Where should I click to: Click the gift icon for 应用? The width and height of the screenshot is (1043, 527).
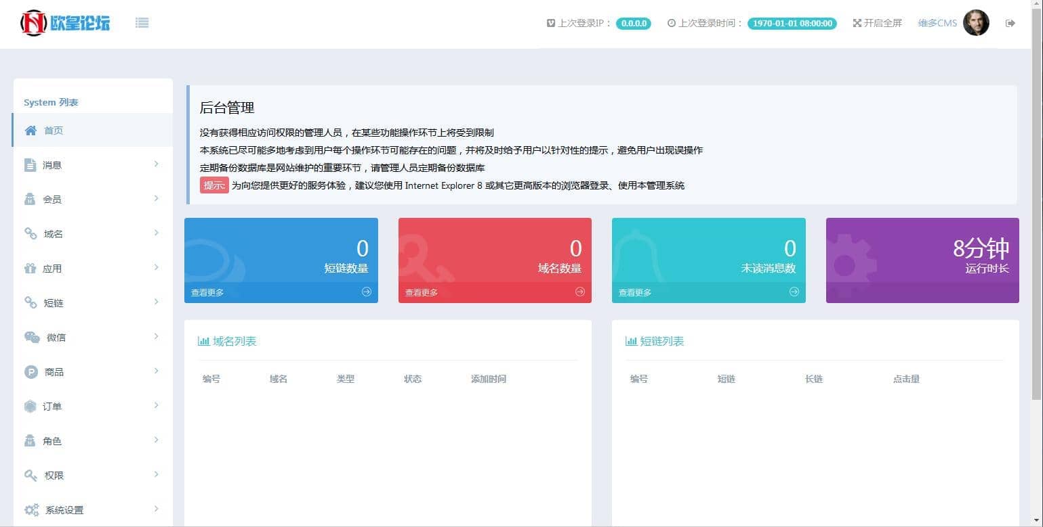click(30, 269)
